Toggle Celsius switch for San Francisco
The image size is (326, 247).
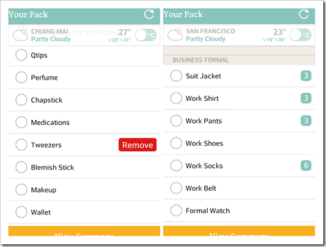click(x=301, y=35)
